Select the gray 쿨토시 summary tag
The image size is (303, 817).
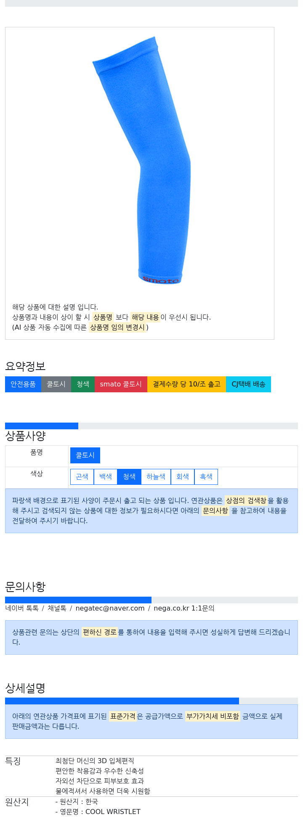[56, 384]
